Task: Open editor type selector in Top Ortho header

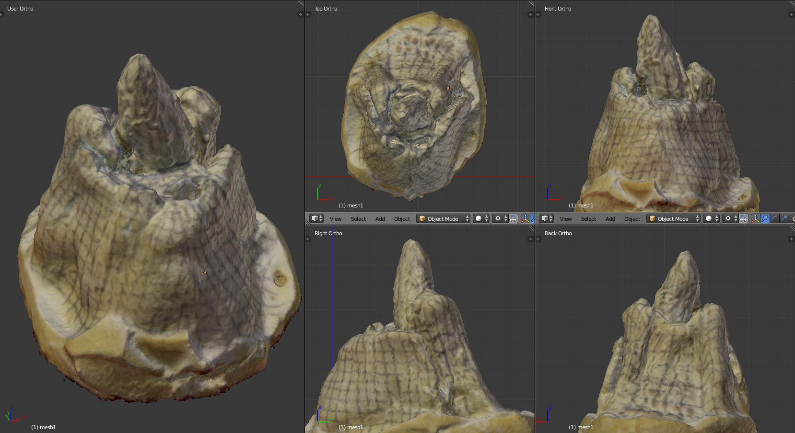Action: coord(316,218)
